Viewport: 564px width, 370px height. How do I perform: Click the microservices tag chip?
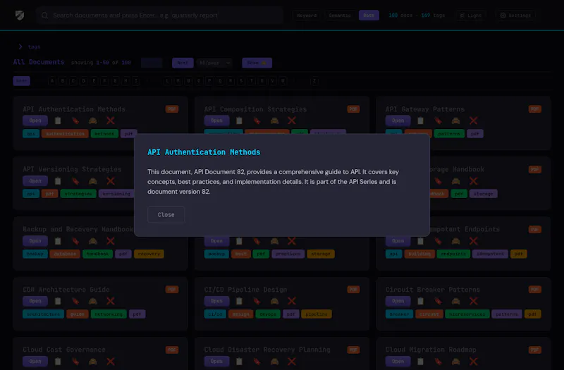[467, 314]
